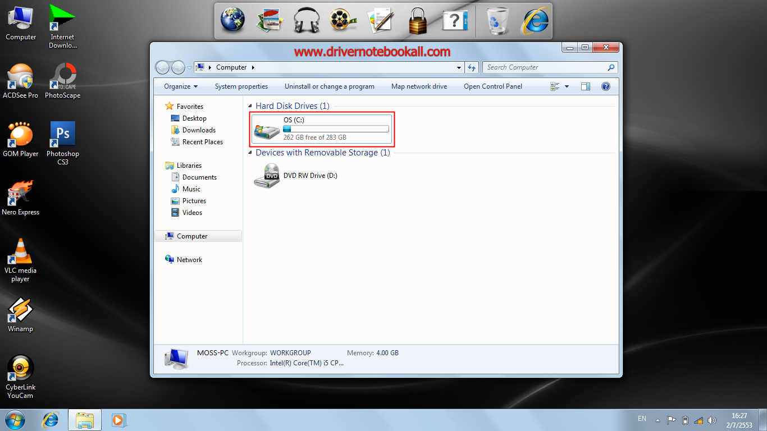Viewport: 767px width, 431px height.
Task: Select the OS (C:) drive
Action: tap(322, 129)
